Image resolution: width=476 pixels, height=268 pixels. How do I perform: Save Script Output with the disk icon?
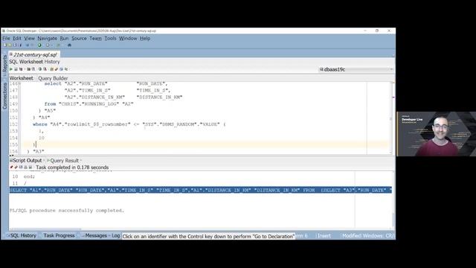[x=21, y=167]
